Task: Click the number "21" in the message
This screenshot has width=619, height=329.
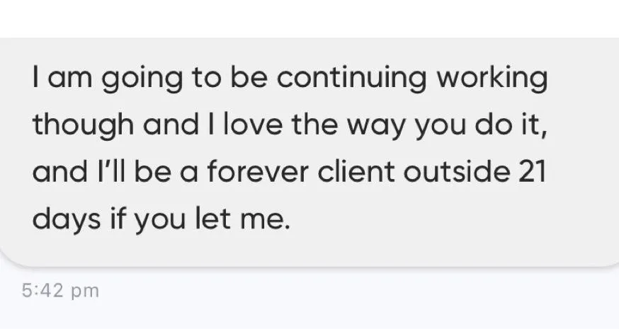Action: coord(532,172)
